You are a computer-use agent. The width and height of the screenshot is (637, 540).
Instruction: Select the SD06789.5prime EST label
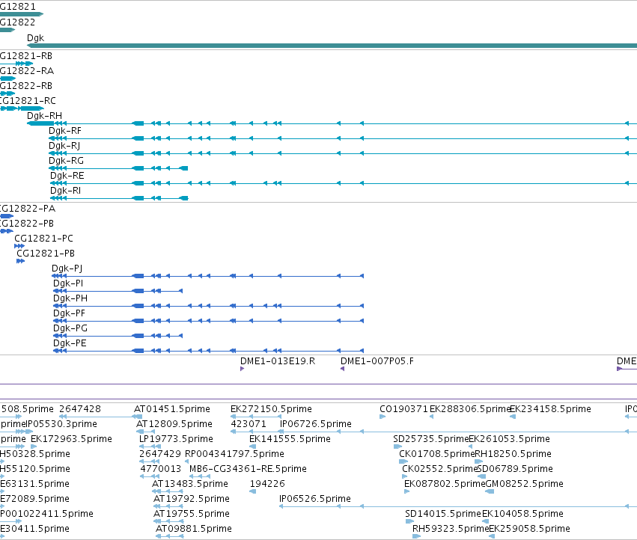coord(515,469)
